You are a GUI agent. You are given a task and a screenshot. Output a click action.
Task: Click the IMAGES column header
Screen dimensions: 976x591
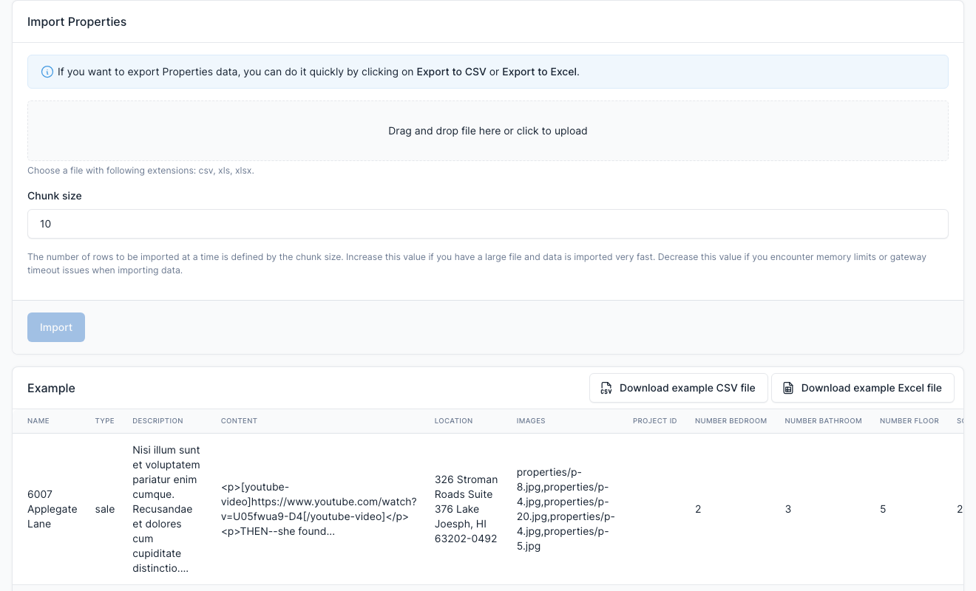click(531, 421)
